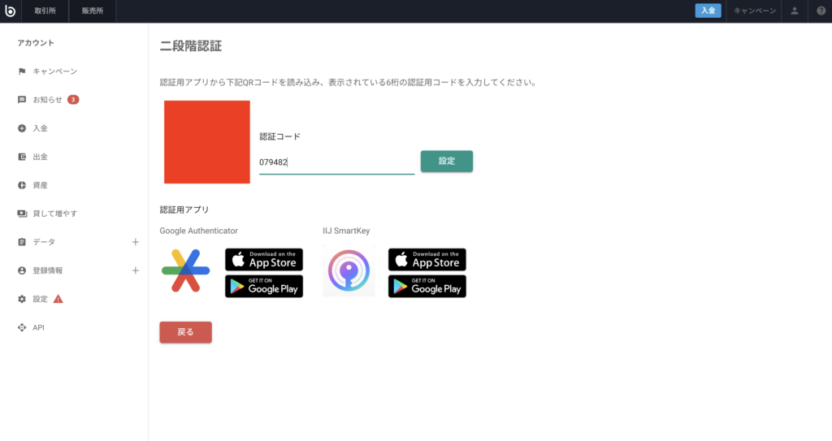832x441 pixels.
Task: Click the person icon beside 登録情報
Action: (22, 270)
